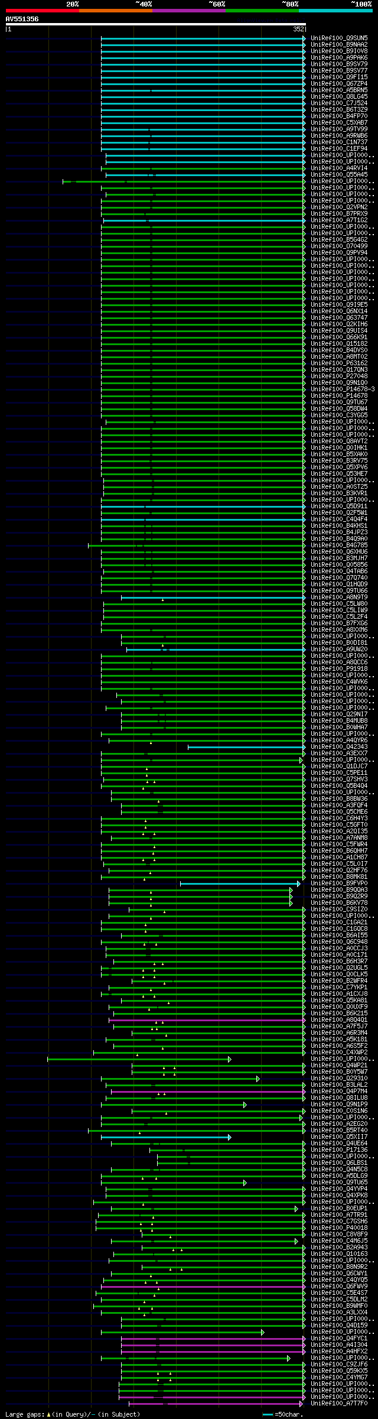Screen dimensions: 378x1419
Task: Select the UniRef100_A9UW20 label
Action: 339,650
